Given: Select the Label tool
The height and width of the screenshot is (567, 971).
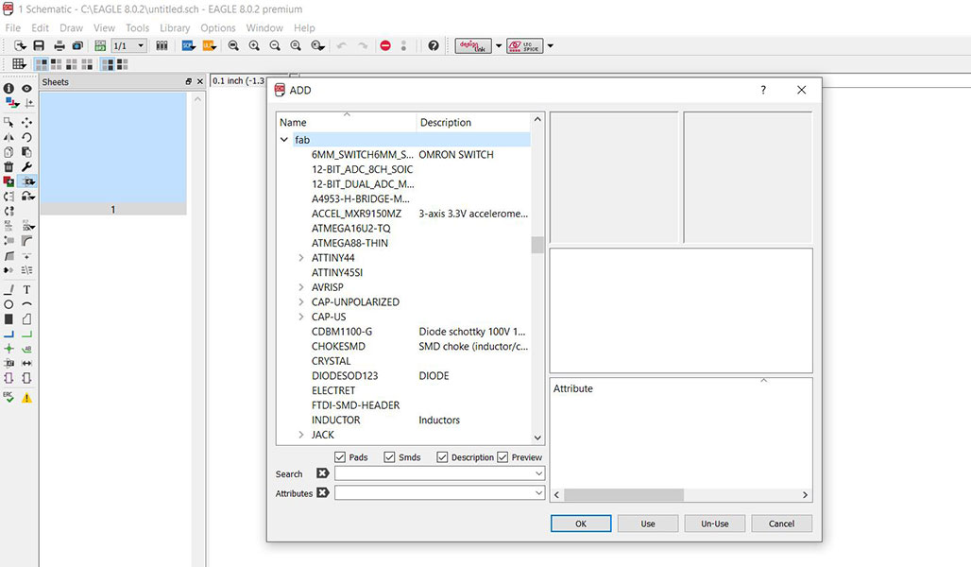Looking at the screenshot, I should click(x=26, y=349).
